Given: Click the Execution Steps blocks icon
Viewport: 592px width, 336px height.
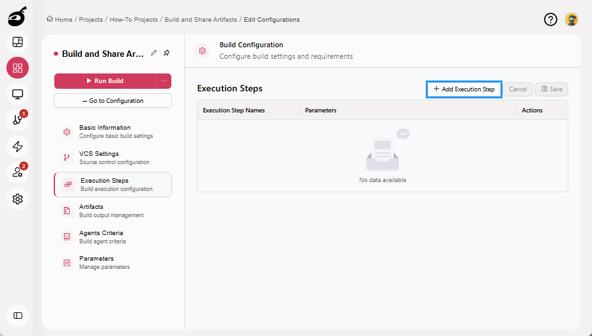Looking at the screenshot, I should coord(68,185).
